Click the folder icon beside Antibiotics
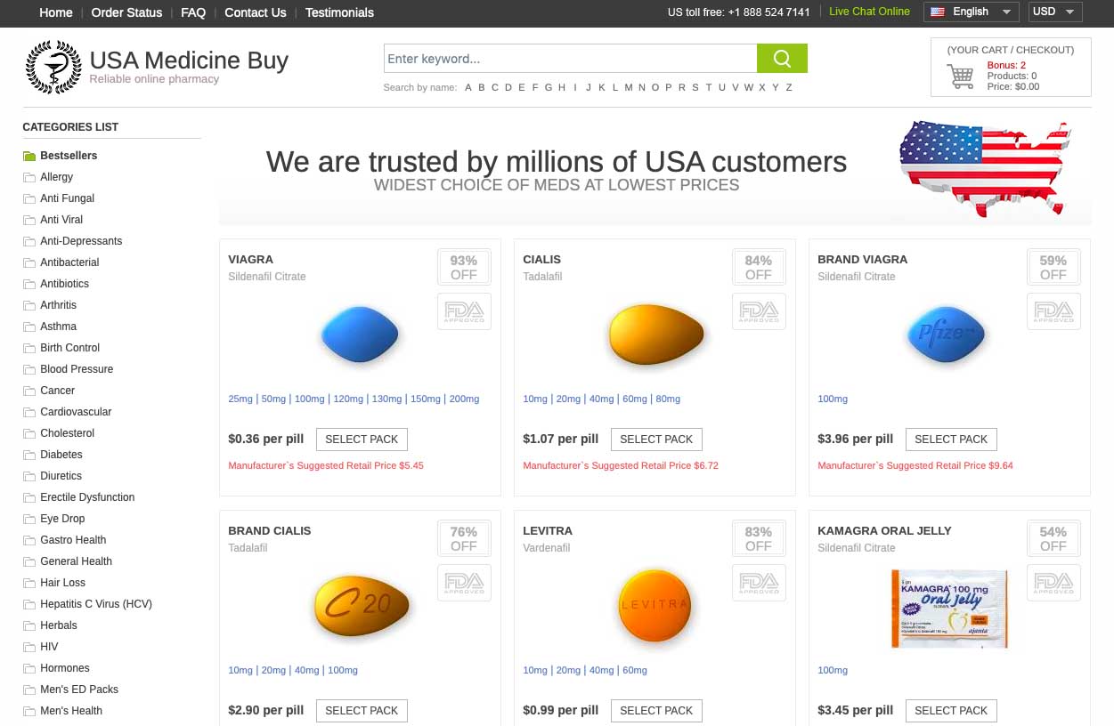1114x726 pixels. pos(29,285)
